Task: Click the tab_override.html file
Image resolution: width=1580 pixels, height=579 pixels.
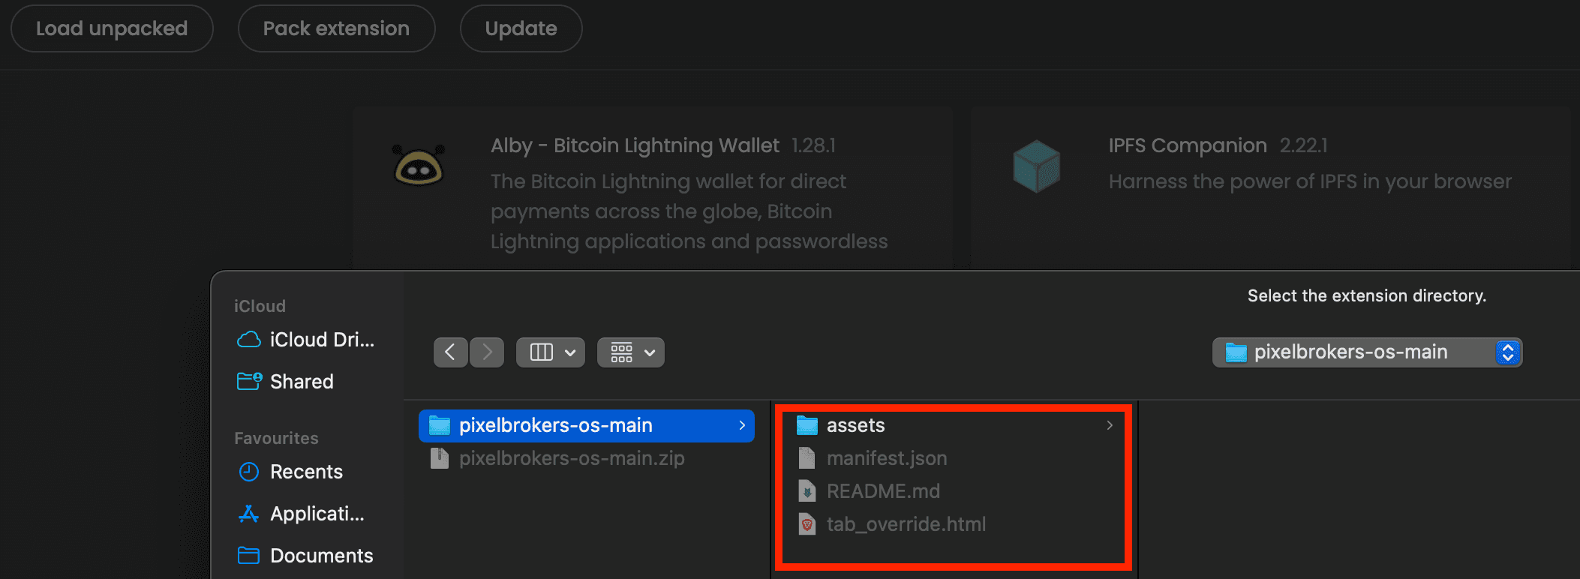Action: tap(906, 524)
